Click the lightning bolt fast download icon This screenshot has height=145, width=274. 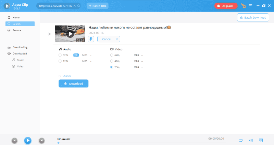[x=91, y=39]
